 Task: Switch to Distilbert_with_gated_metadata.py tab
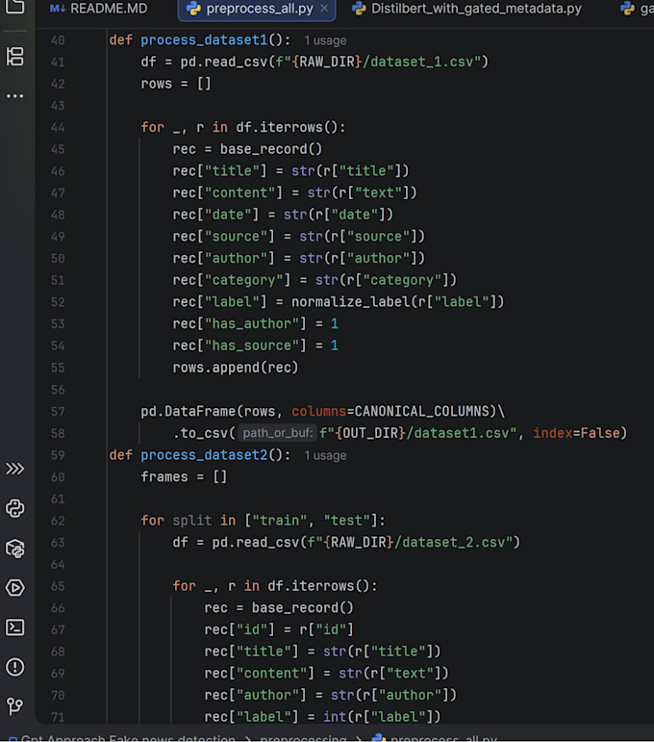click(x=467, y=9)
